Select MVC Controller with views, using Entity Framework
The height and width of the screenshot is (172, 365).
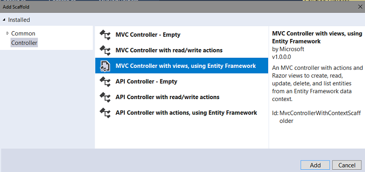181,66
